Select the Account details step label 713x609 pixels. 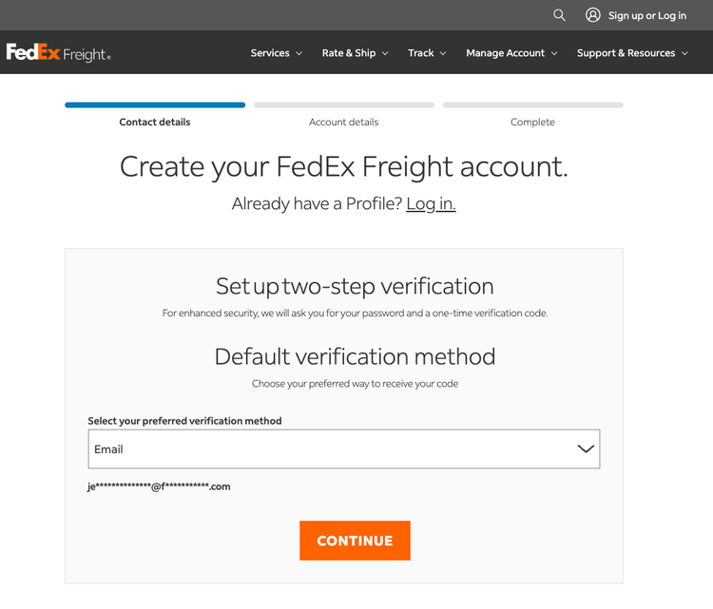pyautogui.click(x=344, y=122)
